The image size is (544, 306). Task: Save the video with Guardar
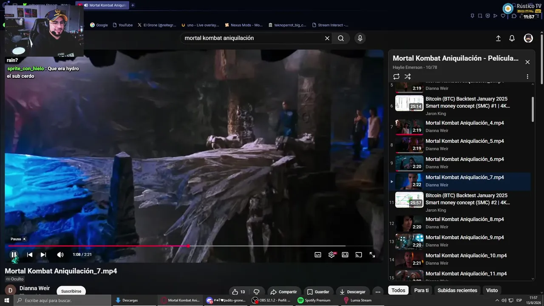[318, 292]
